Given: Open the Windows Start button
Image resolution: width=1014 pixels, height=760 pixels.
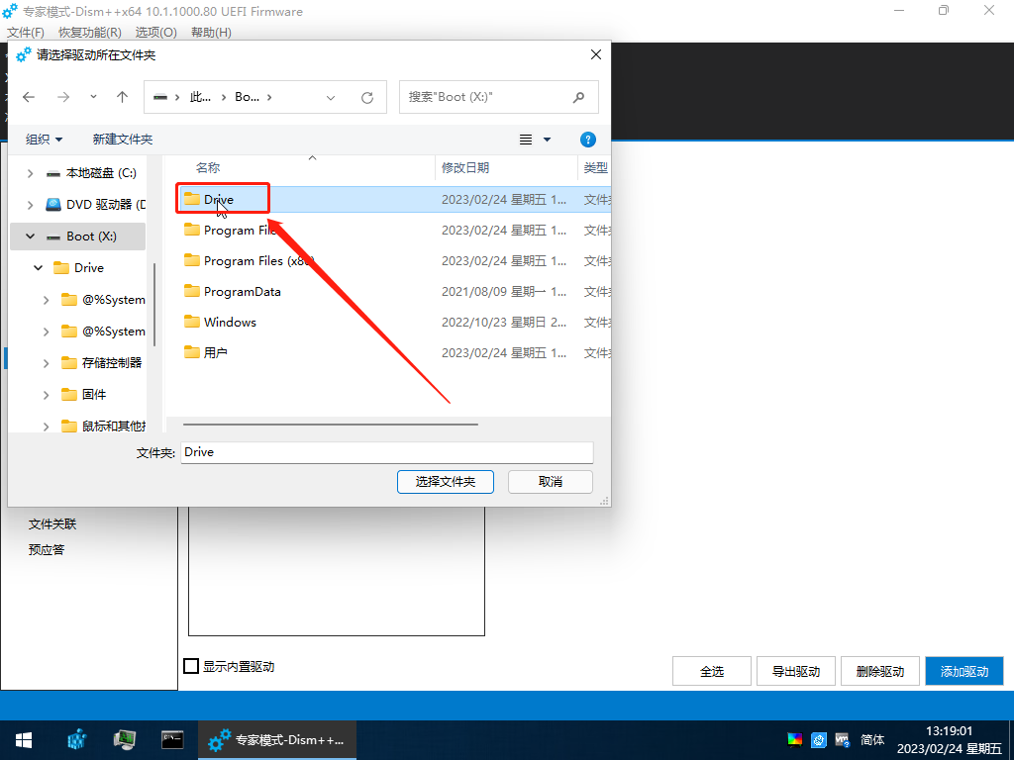Looking at the screenshot, I should [x=23, y=739].
